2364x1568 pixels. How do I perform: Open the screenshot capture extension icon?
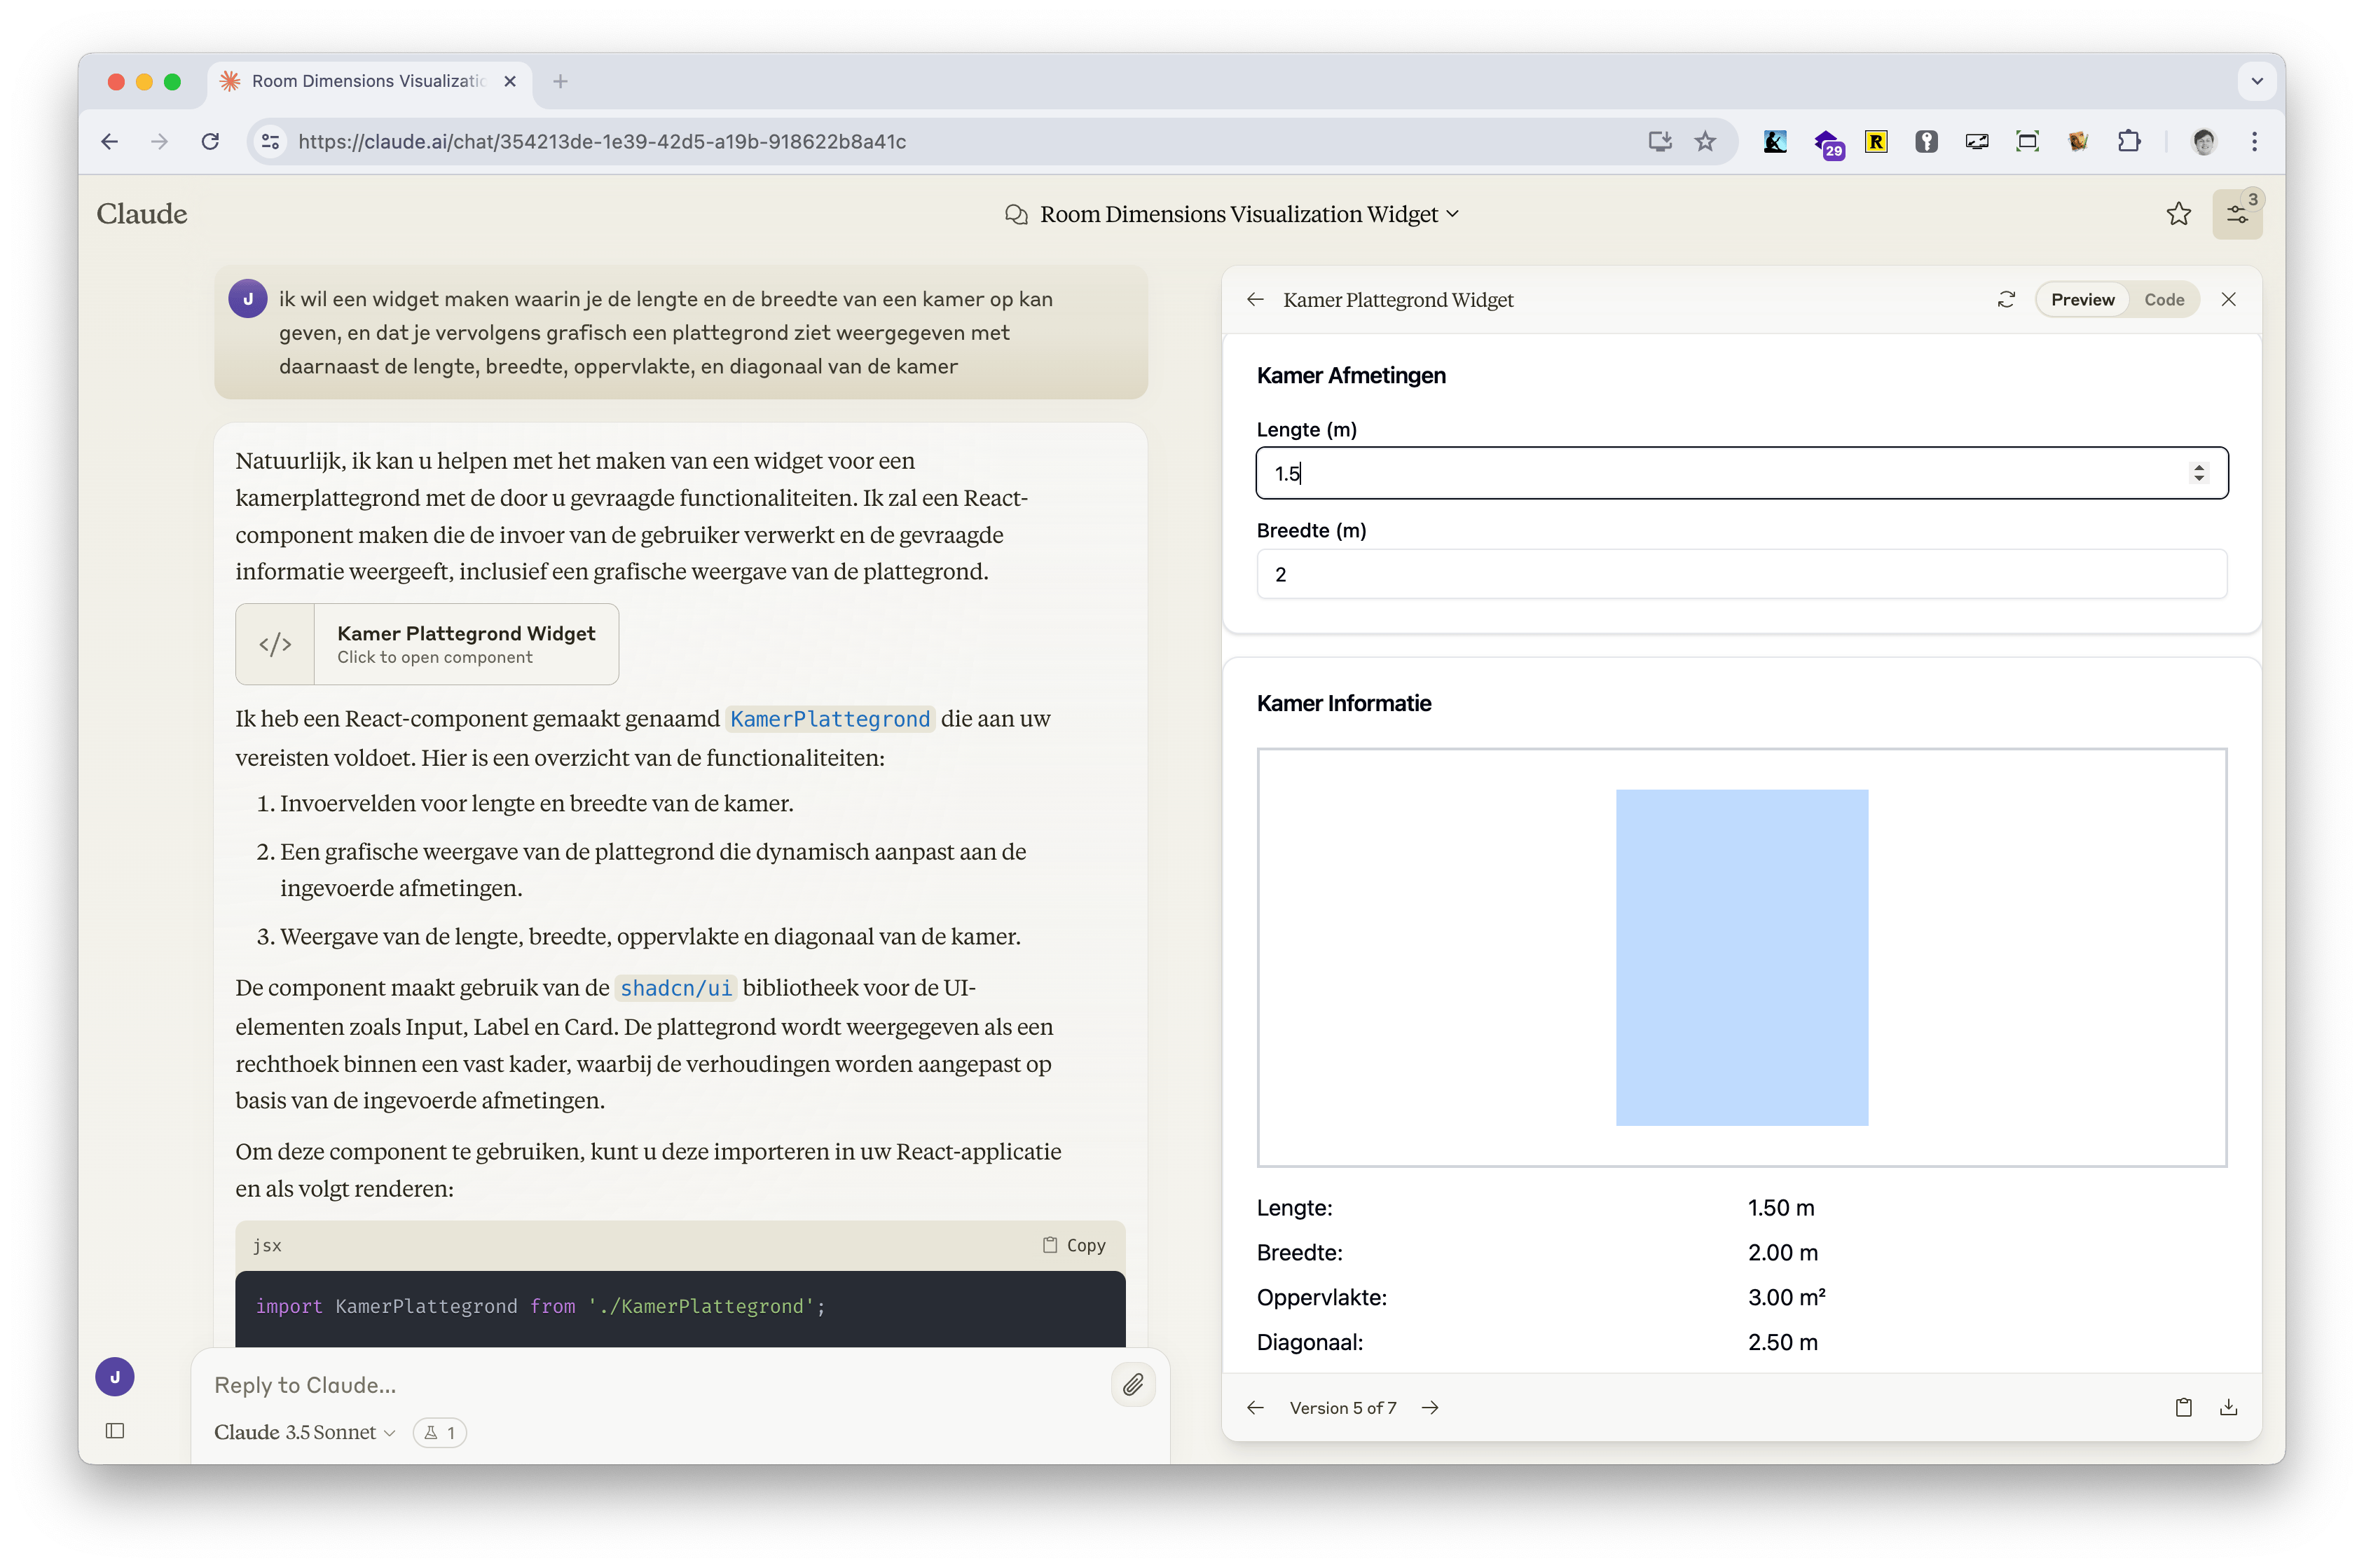pos(2027,141)
